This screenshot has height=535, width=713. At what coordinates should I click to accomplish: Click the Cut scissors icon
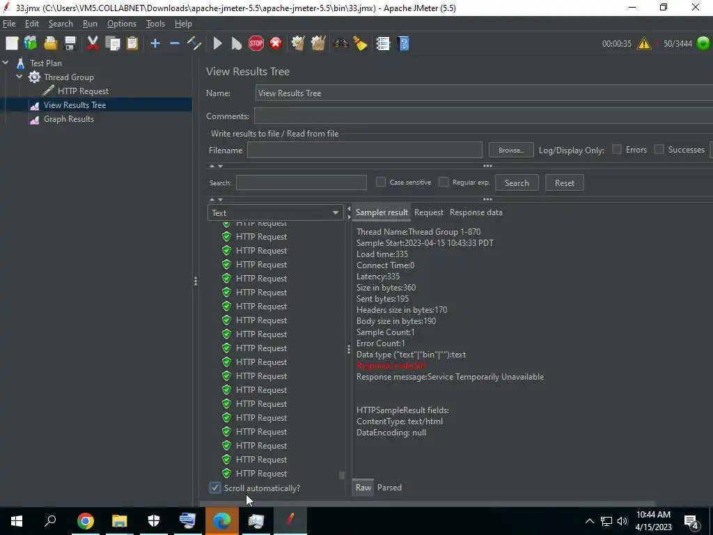click(x=93, y=44)
